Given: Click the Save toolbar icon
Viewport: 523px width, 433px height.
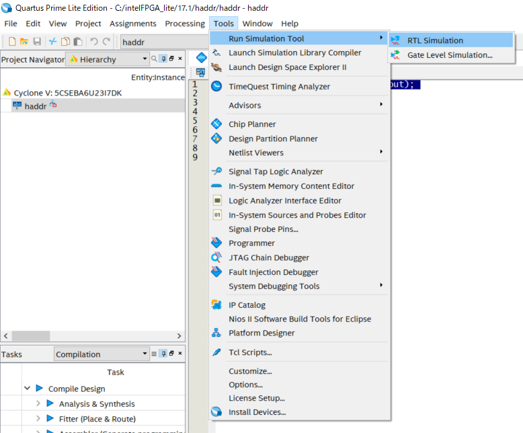Looking at the screenshot, I should [37, 42].
